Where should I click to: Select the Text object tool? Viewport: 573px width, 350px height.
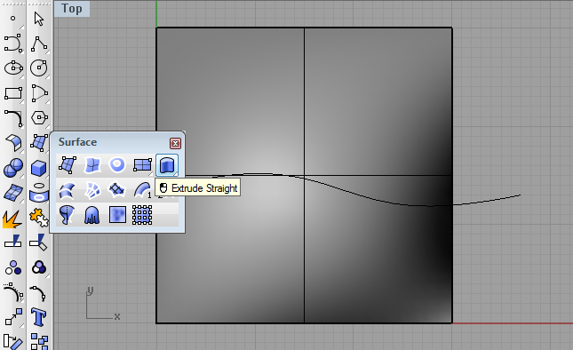point(38,317)
